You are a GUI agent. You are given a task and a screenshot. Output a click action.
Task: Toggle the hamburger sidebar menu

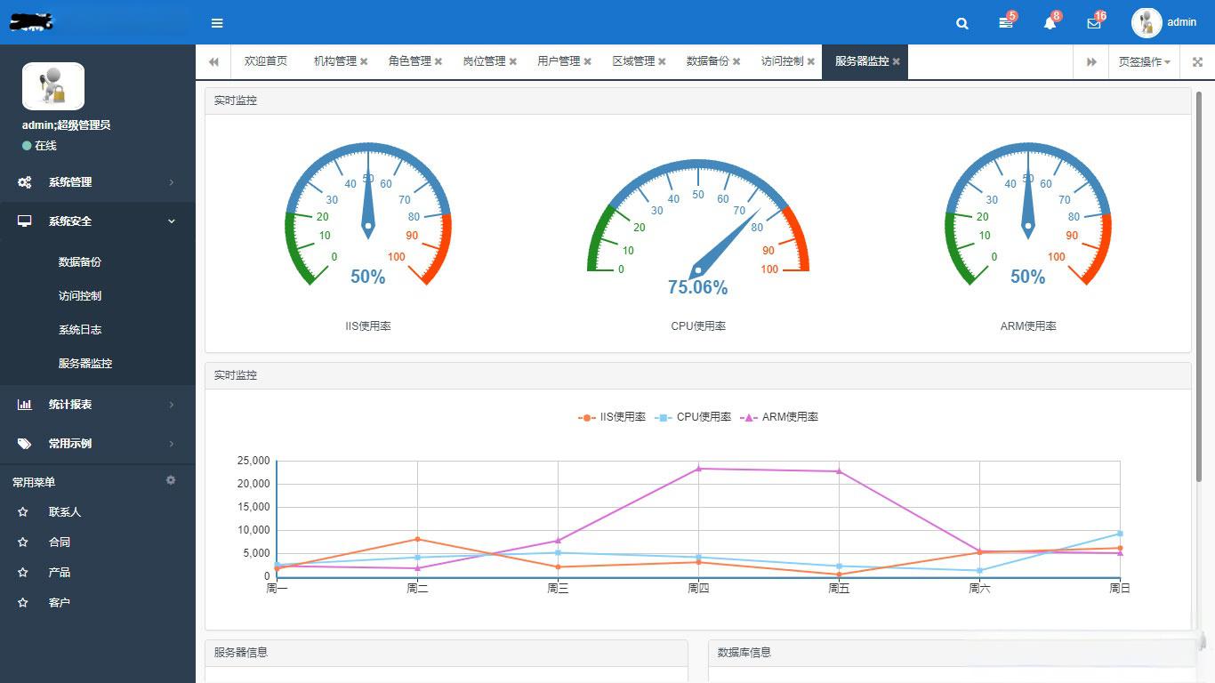pyautogui.click(x=217, y=23)
